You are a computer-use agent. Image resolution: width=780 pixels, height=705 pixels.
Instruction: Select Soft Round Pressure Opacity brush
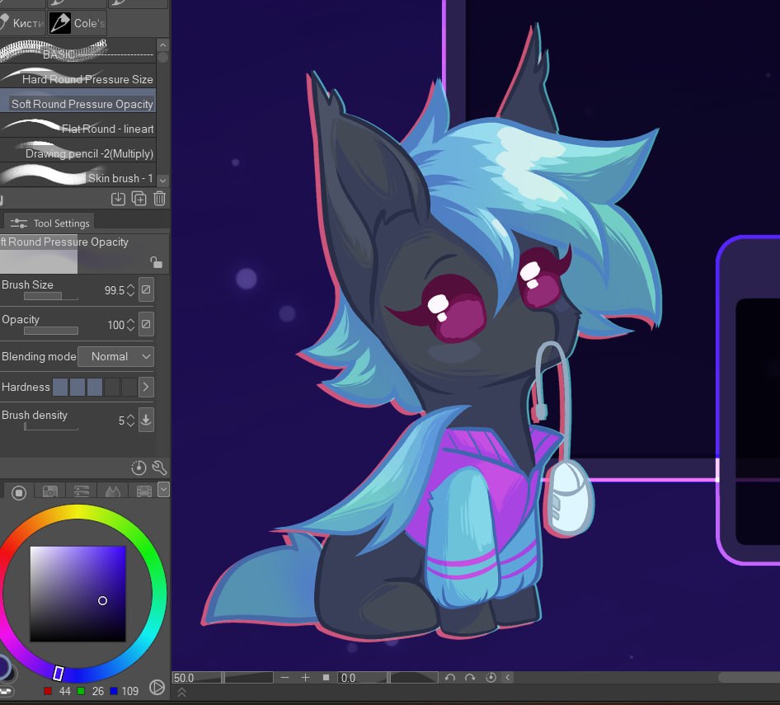pos(78,101)
